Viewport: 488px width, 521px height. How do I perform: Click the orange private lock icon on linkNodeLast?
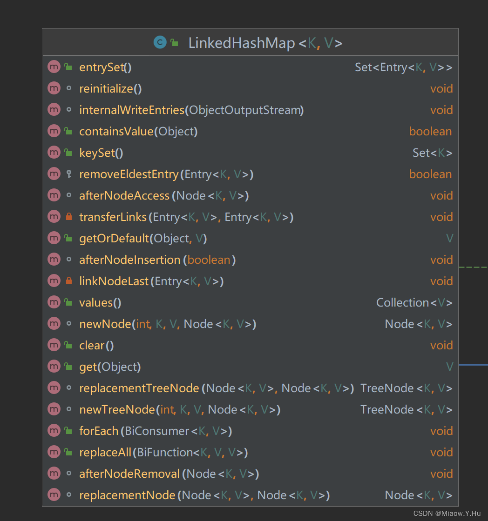(68, 281)
